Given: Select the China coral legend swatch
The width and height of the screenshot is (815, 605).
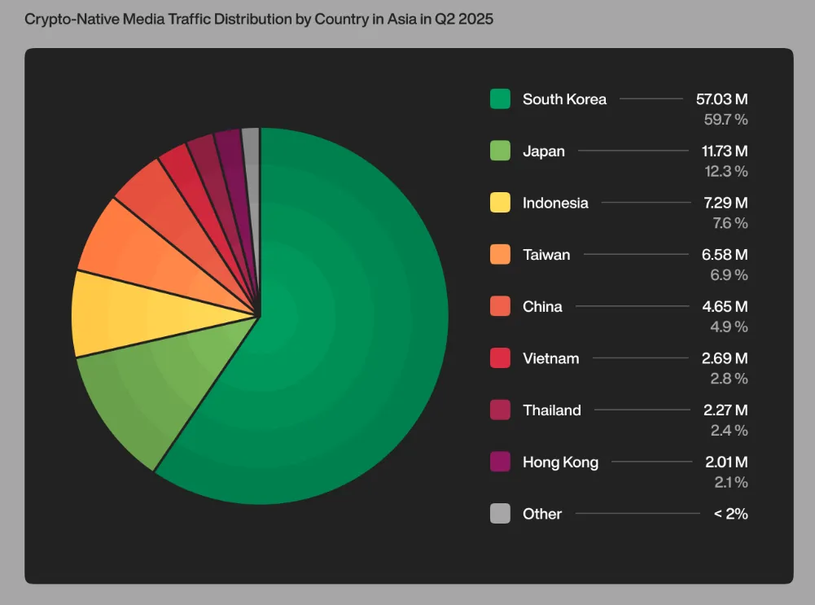Looking at the screenshot, I should pos(500,307).
